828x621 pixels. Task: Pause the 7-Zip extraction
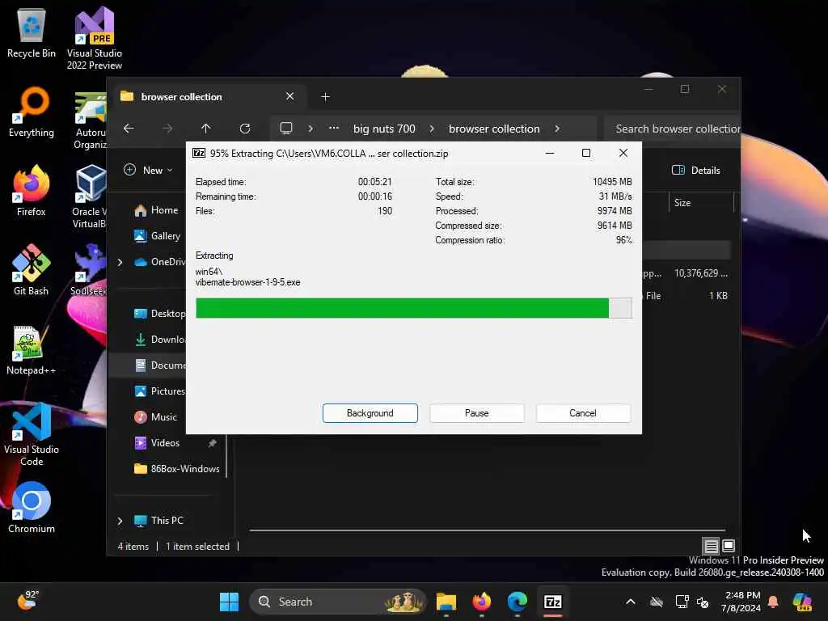point(476,413)
